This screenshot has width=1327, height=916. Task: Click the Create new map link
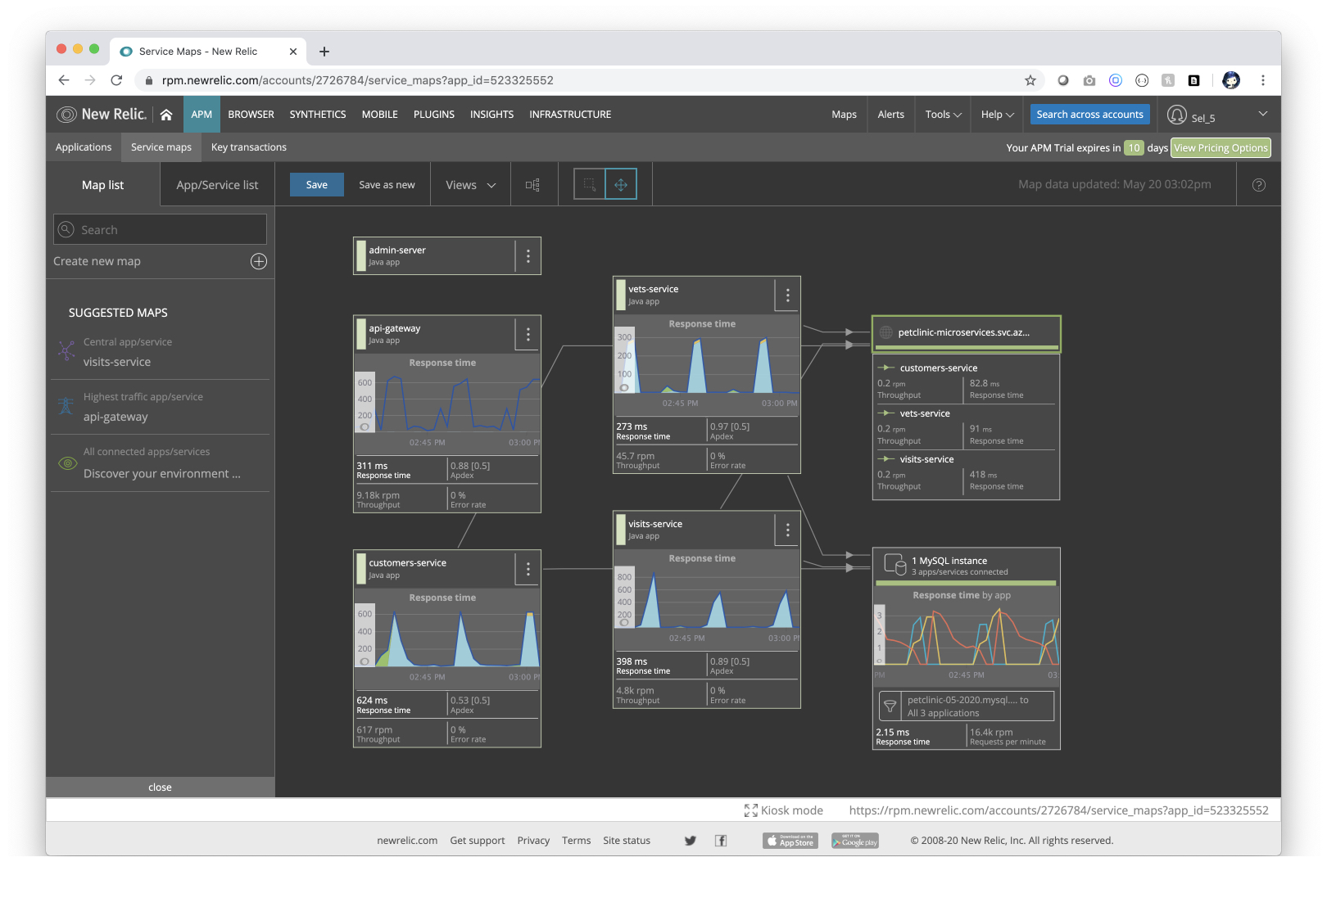coord(97,261)
